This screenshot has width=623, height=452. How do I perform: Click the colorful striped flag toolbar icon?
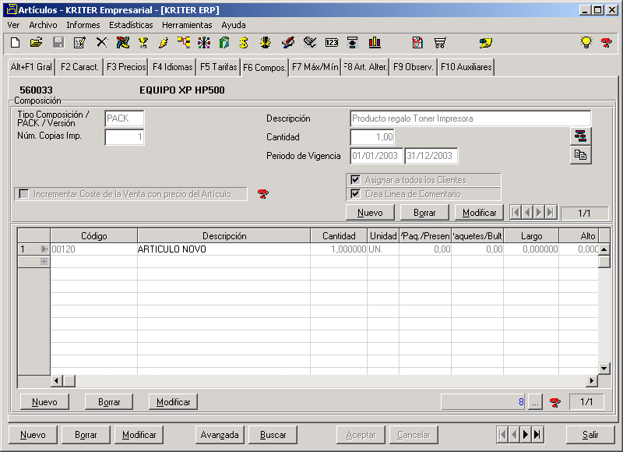point(123,43)
